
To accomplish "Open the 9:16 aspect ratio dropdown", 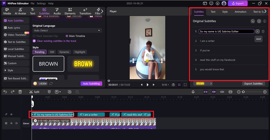I will 165,85.
